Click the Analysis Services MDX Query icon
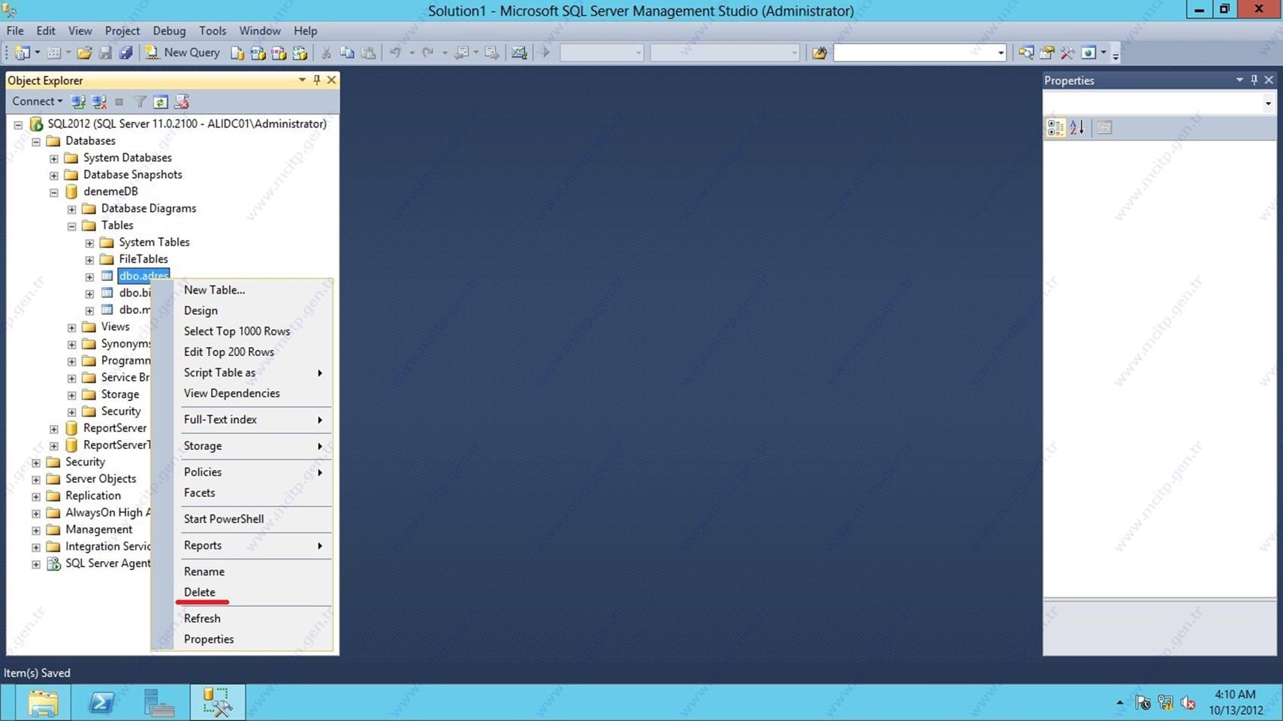 258,53
